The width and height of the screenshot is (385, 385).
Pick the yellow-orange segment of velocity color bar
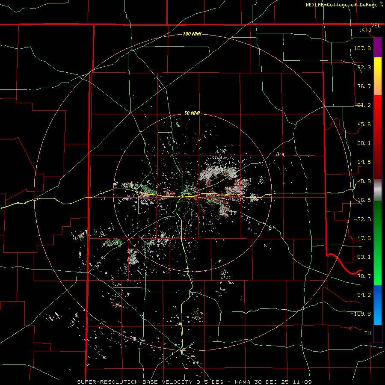pyautogui.click(x=378, y=76)
